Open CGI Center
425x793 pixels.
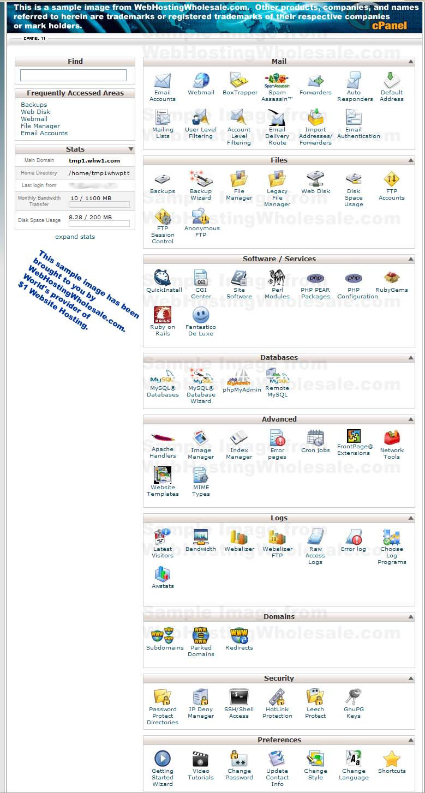point(201,285)
